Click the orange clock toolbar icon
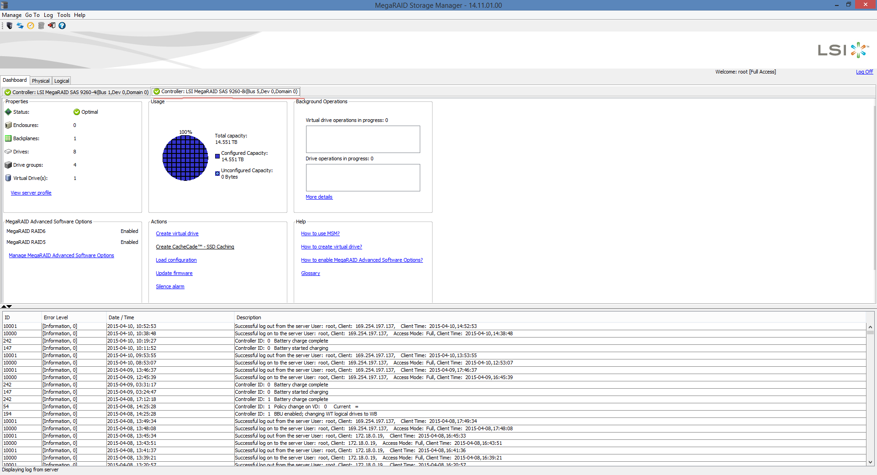Viewport: 877px width, 475px height. tap(31, 26)
